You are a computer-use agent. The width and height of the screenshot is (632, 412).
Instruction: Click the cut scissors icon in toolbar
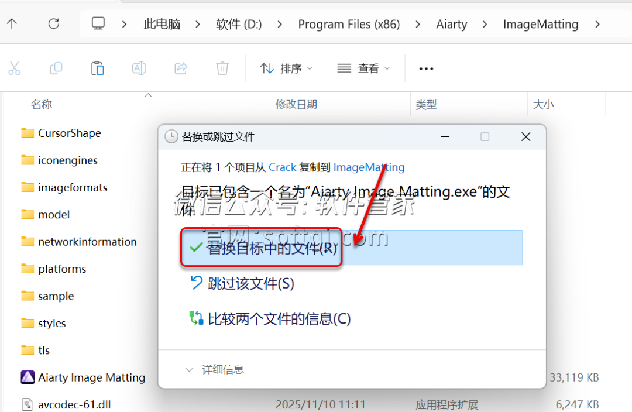(15, 68)
